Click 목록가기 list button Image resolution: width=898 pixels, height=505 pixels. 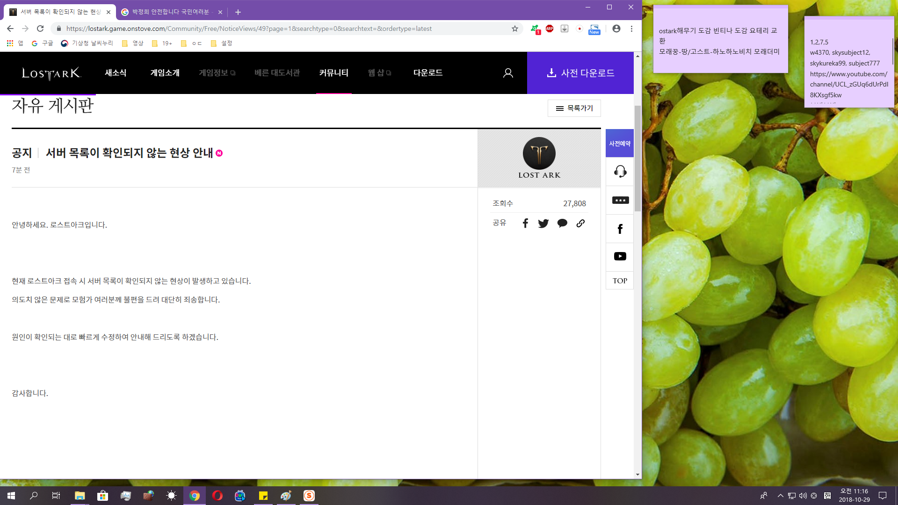[x=574, y=108]
